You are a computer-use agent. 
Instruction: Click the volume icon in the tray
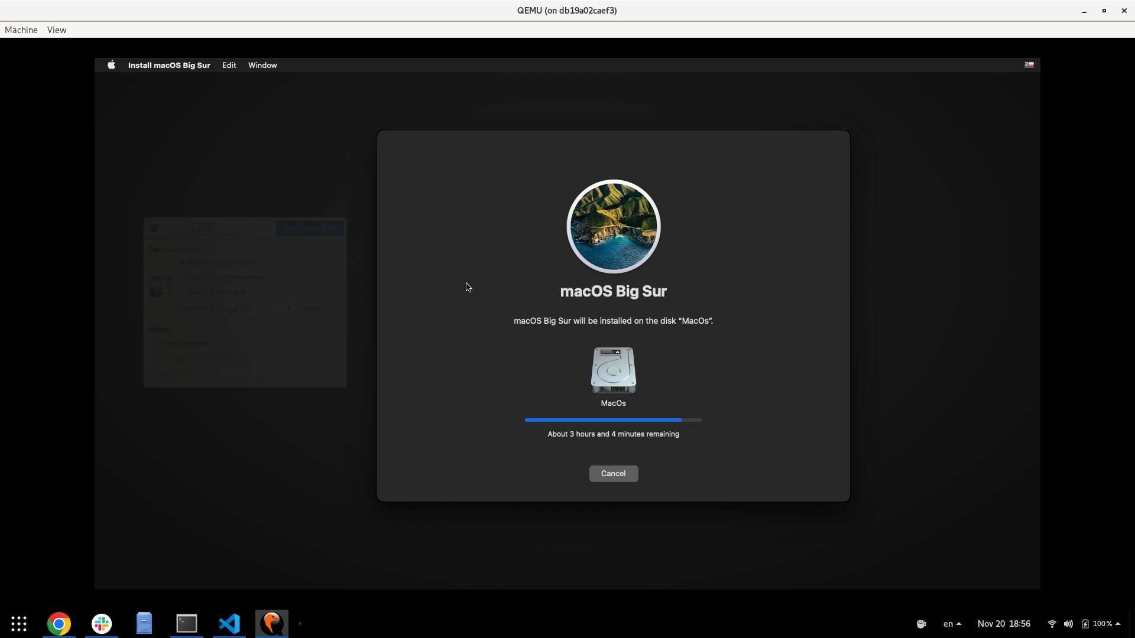(1068, 623)
